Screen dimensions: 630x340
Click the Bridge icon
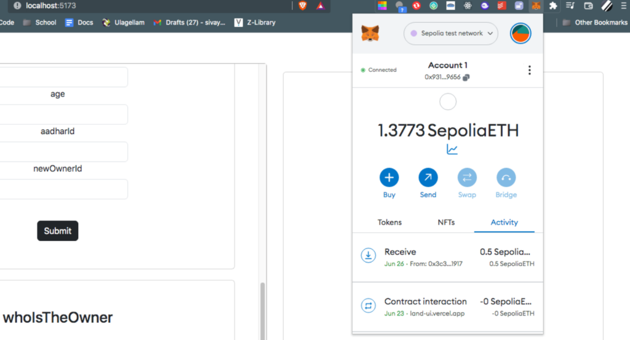(x=506, y=178)
